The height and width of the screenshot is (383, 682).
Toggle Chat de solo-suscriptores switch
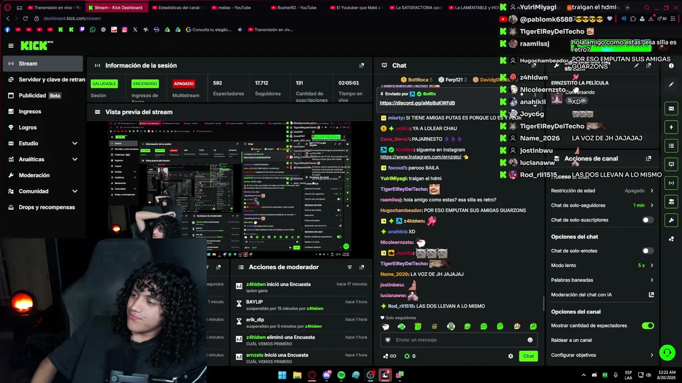[648, 220]
